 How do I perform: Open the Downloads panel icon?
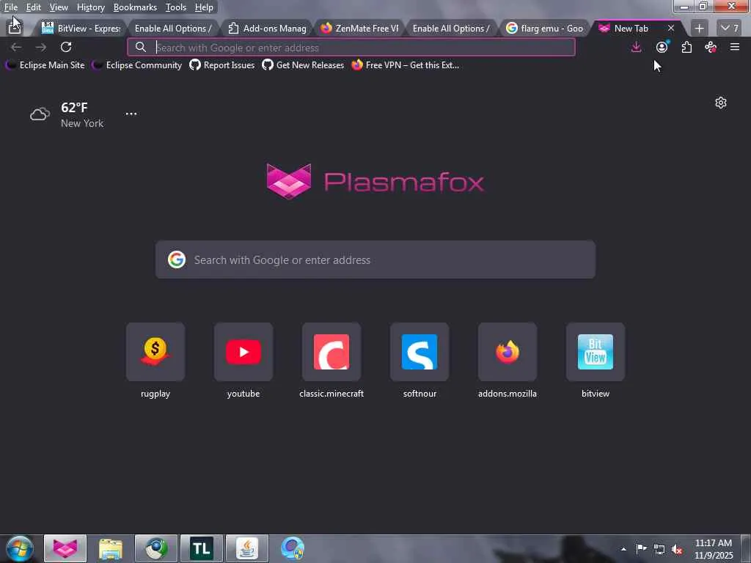pyautogui.click(x=636, y=47)
